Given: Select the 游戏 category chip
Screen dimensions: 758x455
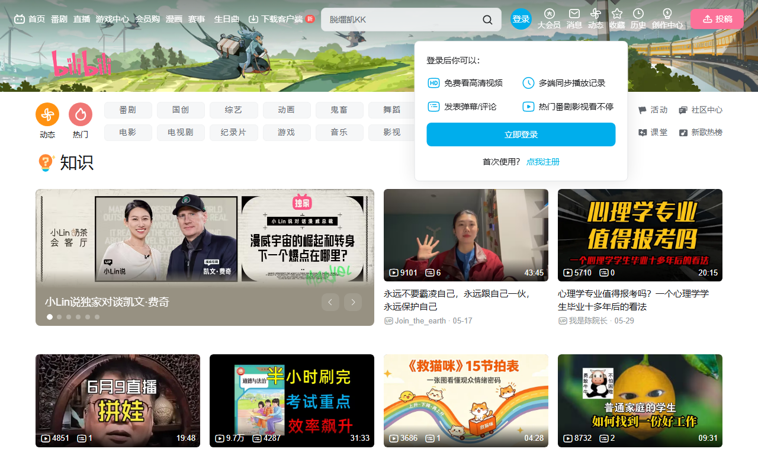Looking at the screenshot, I should tap(287, 133).
